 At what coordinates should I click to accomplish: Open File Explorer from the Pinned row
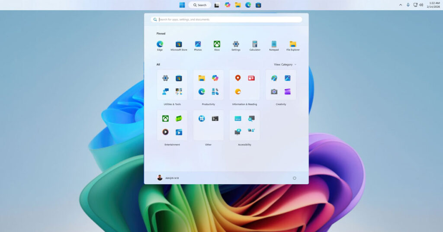(293, 45)
